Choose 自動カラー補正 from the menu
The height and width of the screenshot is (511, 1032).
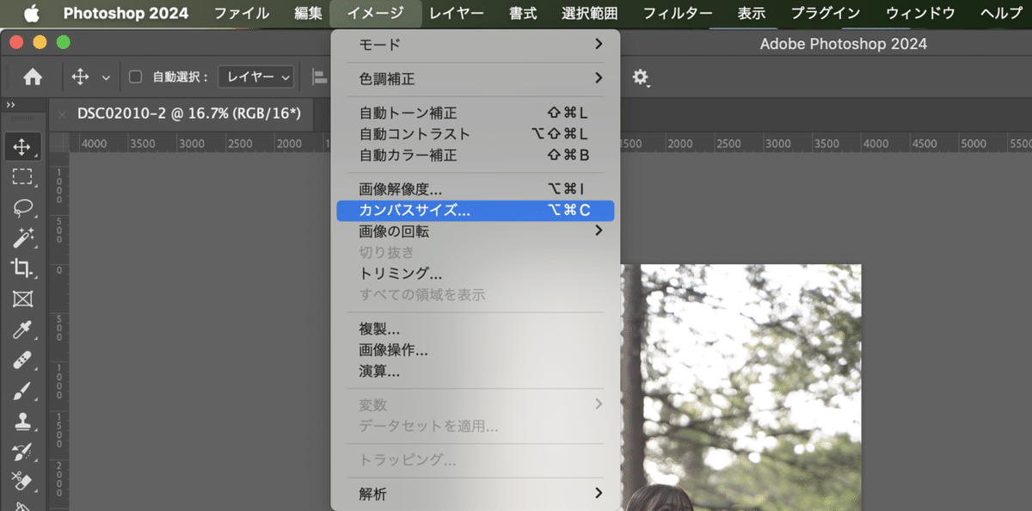point(475,156)
